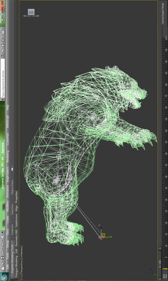
Task: Click the Save File icon in quick access toolbar
Action: click(x=2, y=258)
